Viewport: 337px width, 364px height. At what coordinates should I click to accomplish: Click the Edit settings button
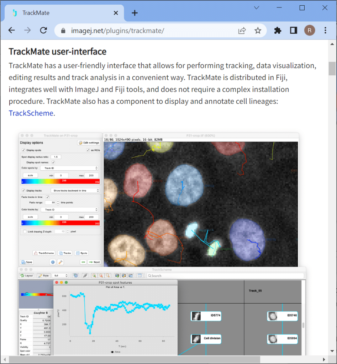89,143
